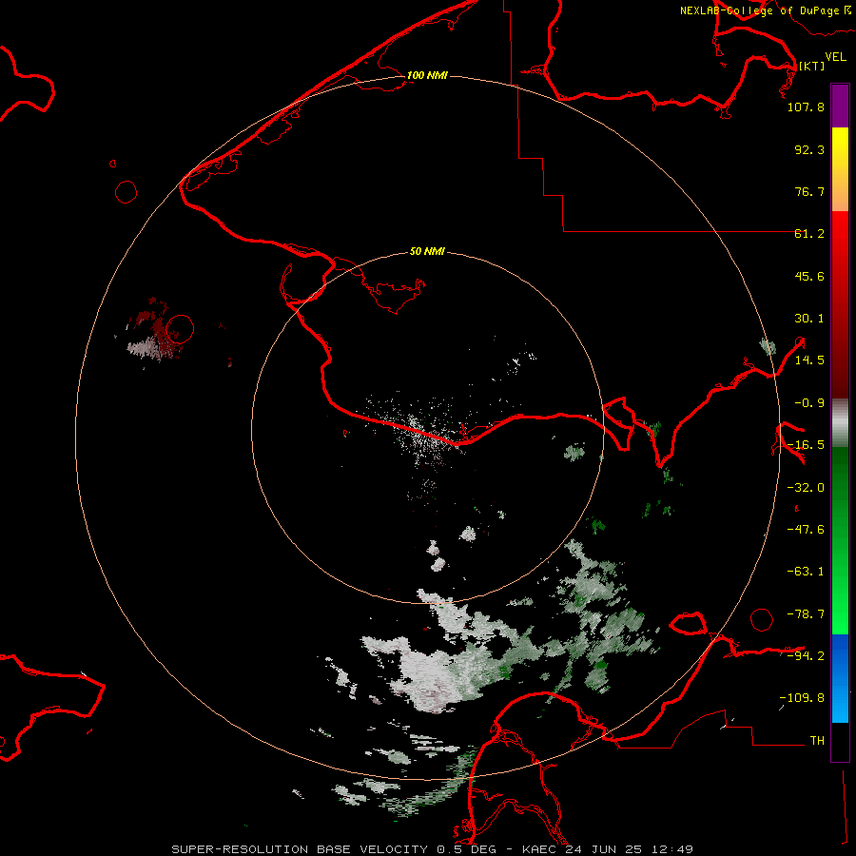Click the NEXLAB-College of DuPage watermark text
The width and height of the screenshot is (856, 856).
[759, 10]
